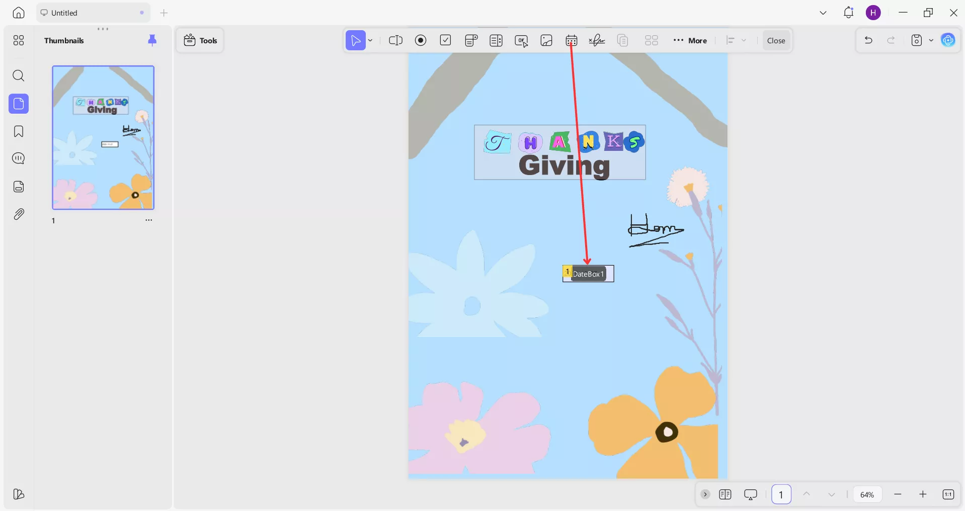The width and height of the screenshot is (965, 511).
Task: Add a push button form field
Action: tap(521, 41)
